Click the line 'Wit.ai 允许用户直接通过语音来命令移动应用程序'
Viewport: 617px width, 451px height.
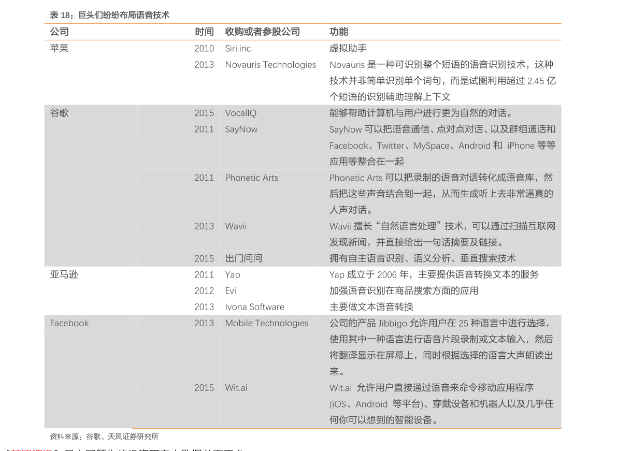point(431,388)
